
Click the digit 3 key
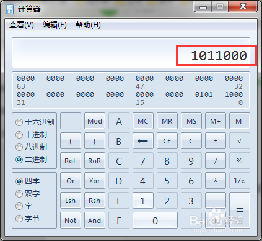[x=191, y=201]
